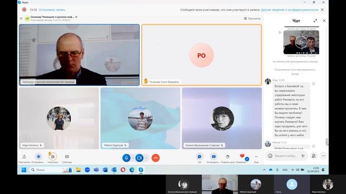End the call with the red hang-up button
The height and width of the screenshot is (194, 346).
(x=156, y=158)
